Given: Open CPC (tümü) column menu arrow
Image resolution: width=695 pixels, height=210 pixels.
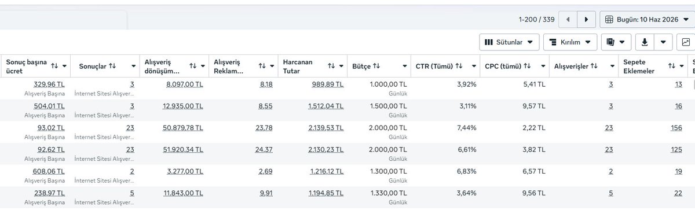Looking at the screenshot, I should pyautogui.click(x=542, y=67).
